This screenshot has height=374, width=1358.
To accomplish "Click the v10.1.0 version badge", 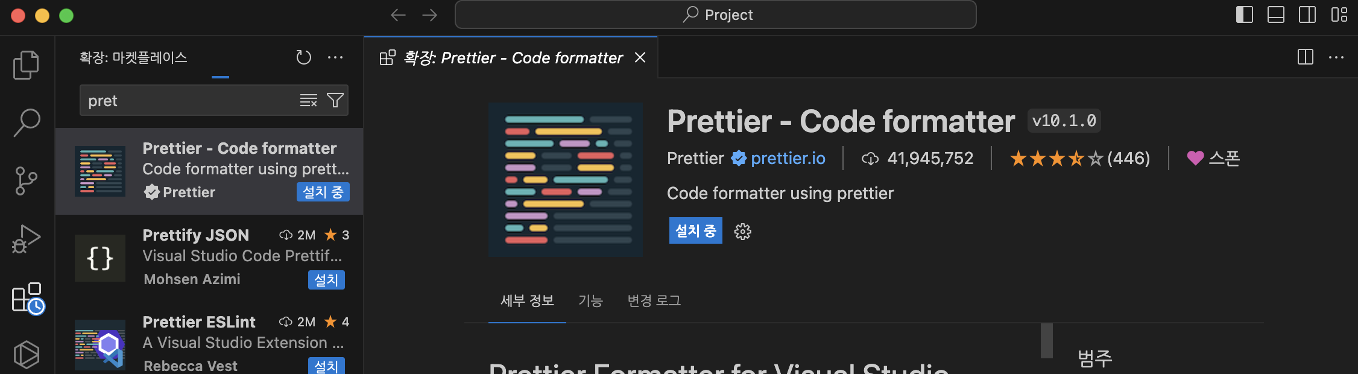I will [1064, 121].
